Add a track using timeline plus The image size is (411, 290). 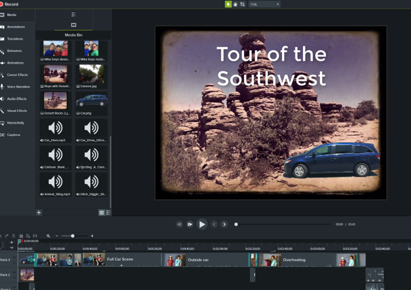point(12,242)
